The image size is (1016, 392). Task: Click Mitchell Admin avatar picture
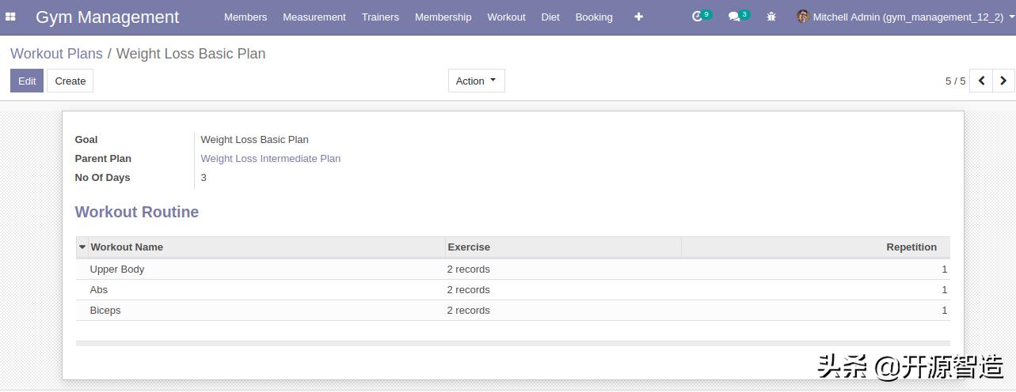(x=802, y=17)
